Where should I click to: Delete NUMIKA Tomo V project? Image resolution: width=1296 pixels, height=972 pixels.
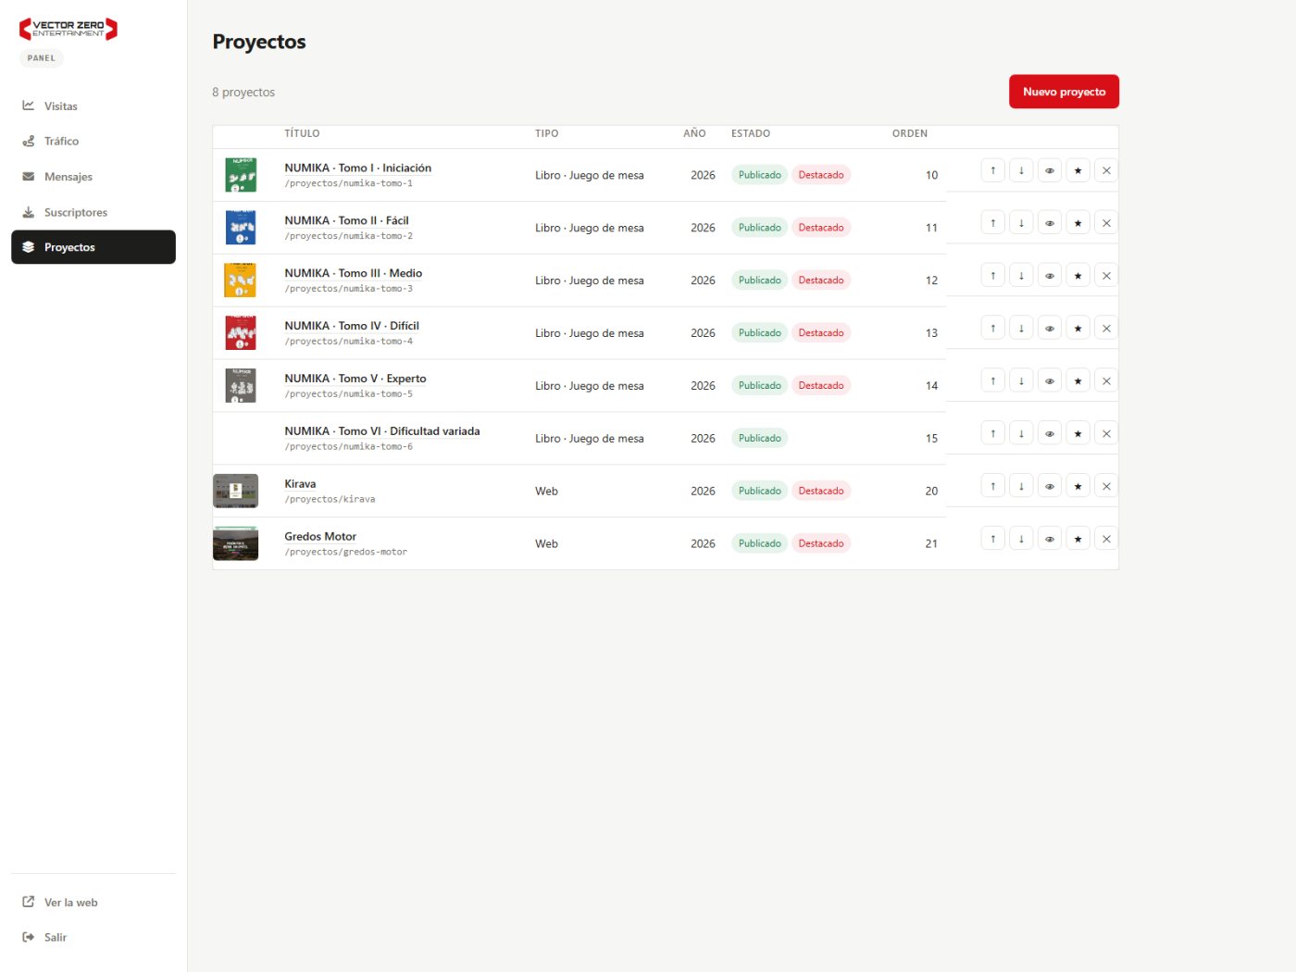[1106, 381]
